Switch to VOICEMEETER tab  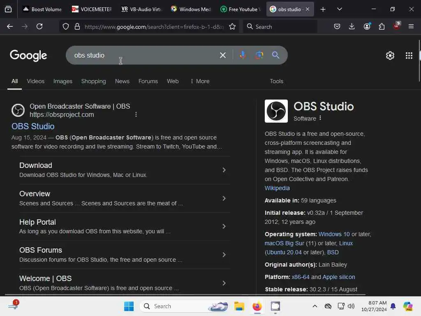[x=92, y=9]
